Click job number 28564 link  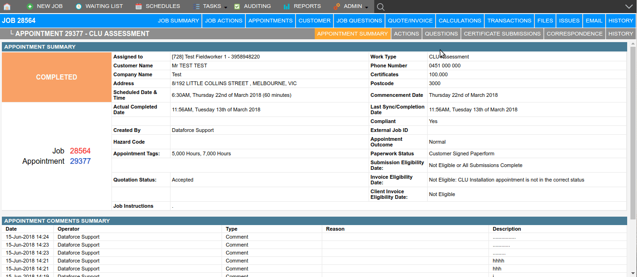80,151
